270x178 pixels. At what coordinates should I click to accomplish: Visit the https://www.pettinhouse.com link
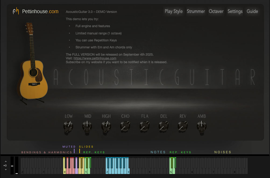point(95,58)
